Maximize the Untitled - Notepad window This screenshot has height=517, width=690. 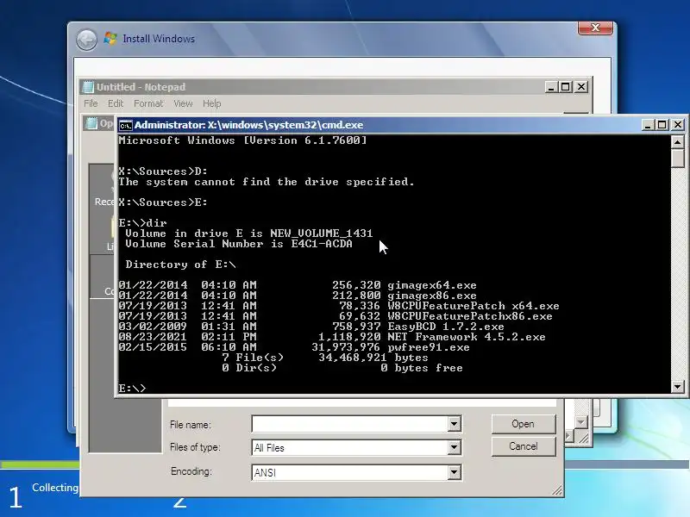click(566, 87)
